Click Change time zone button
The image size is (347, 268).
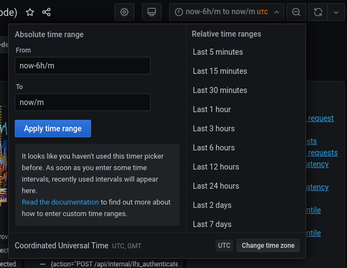(268, 246)
